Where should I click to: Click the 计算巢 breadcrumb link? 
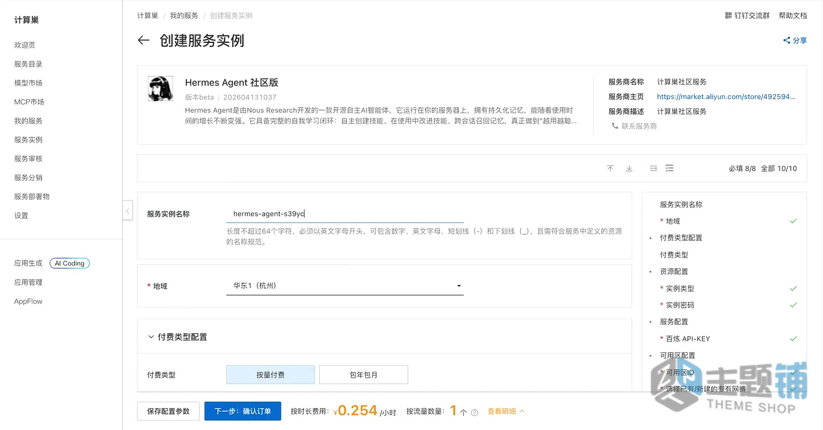coord(148,16)
